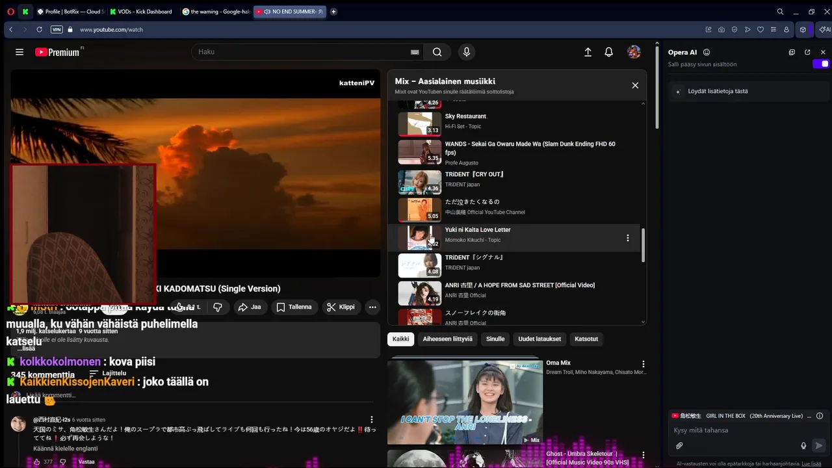The image size is (832, 468).
Task: Dislike the video with thumbs down
Action: point(218,307)
